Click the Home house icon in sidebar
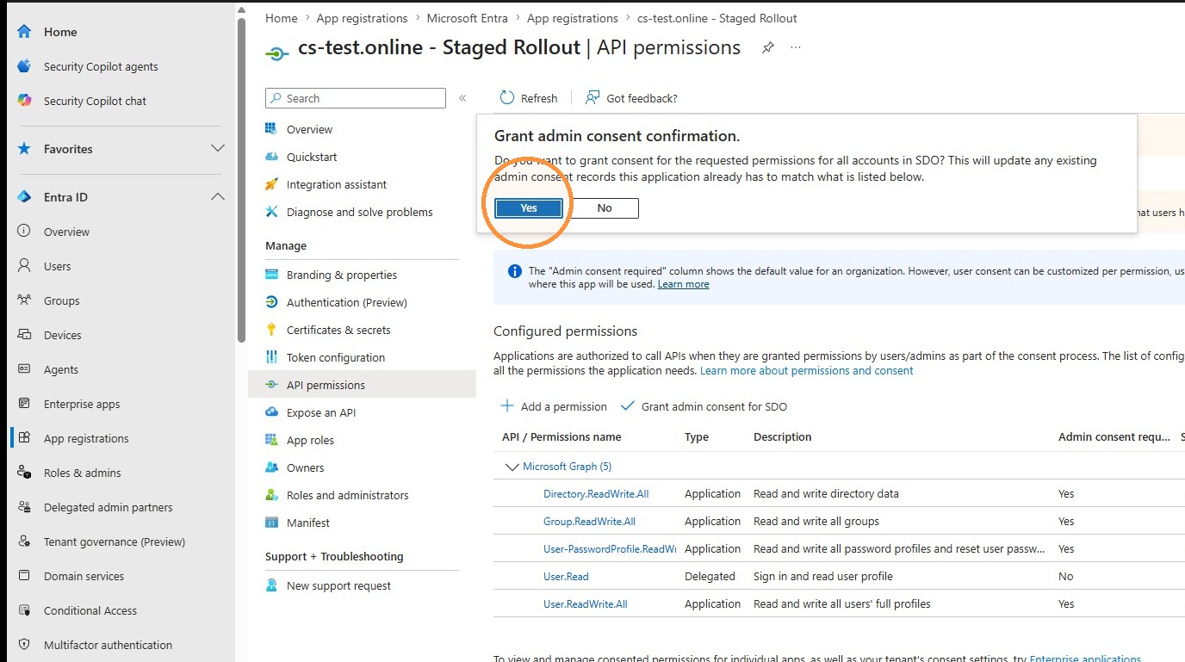1185x662 pixels. (24, 32)
